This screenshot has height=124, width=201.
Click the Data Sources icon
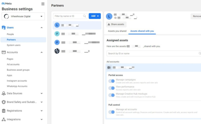click(x=4, y=93)
